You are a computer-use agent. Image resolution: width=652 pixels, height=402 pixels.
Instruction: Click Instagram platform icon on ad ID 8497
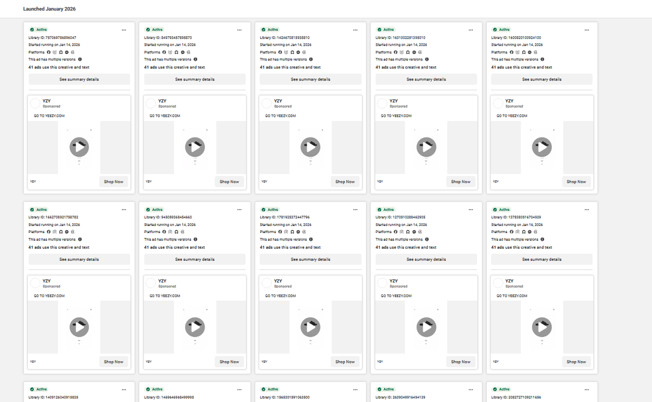tap(171, 52)
